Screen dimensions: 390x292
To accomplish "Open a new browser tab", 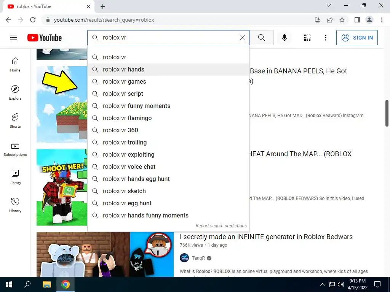I will coord(103,7).
